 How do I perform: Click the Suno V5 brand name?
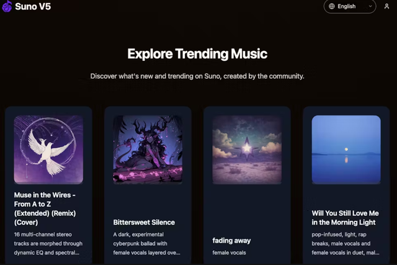tap(33, 6)
